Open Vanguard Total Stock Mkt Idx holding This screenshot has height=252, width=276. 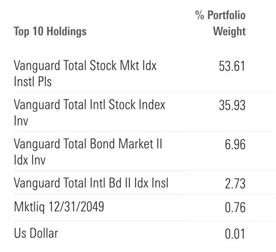(85, 73)
